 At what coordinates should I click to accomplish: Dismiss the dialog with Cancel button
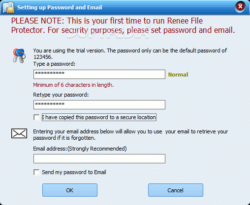pyautogui.click(x=176, y=190)
